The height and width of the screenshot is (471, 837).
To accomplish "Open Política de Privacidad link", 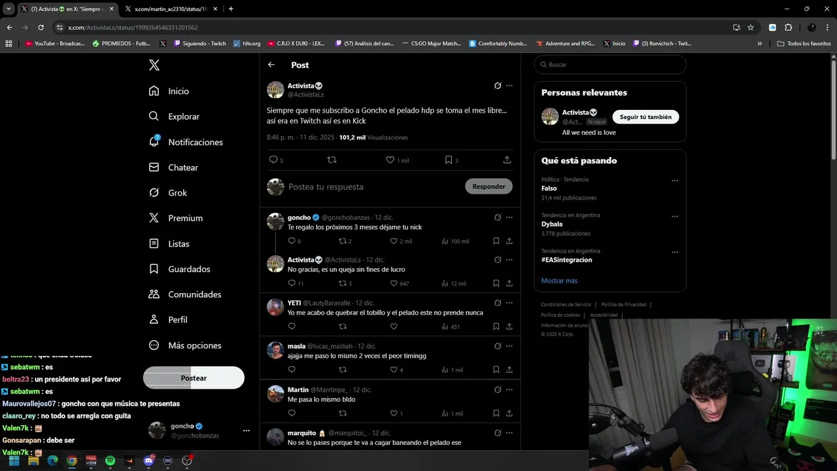I will pyautogui.click(x=624, y=304).
